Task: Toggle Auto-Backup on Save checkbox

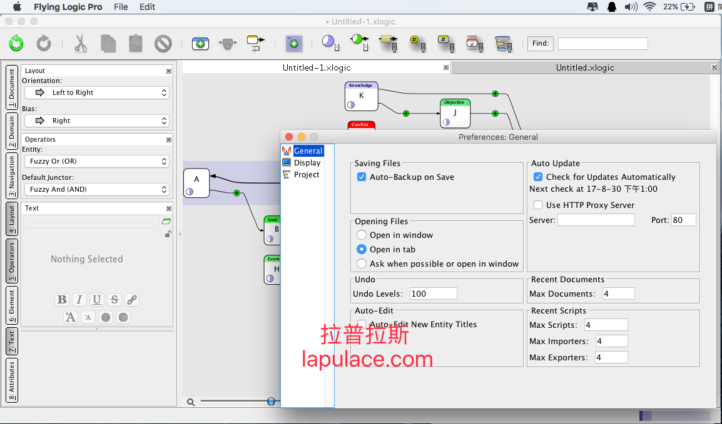Action: (x=362, y=177)
